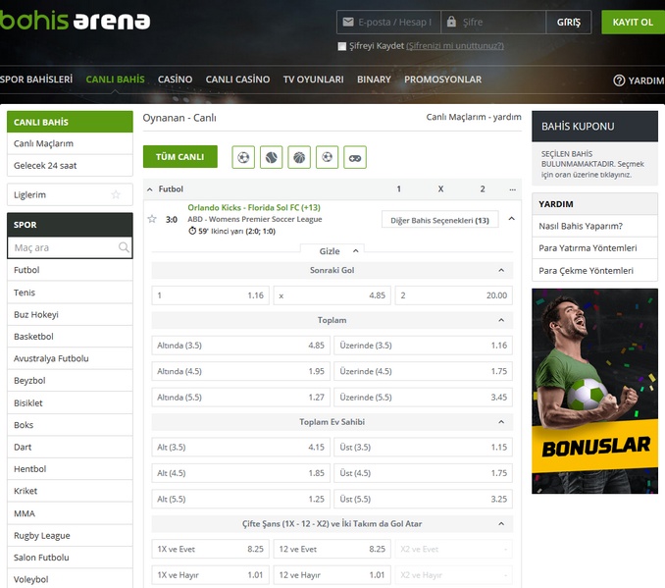The height and width of the screenshot is (588, 665).
Task: Click the GİRİŞ login button
Action: coord(568,22)
